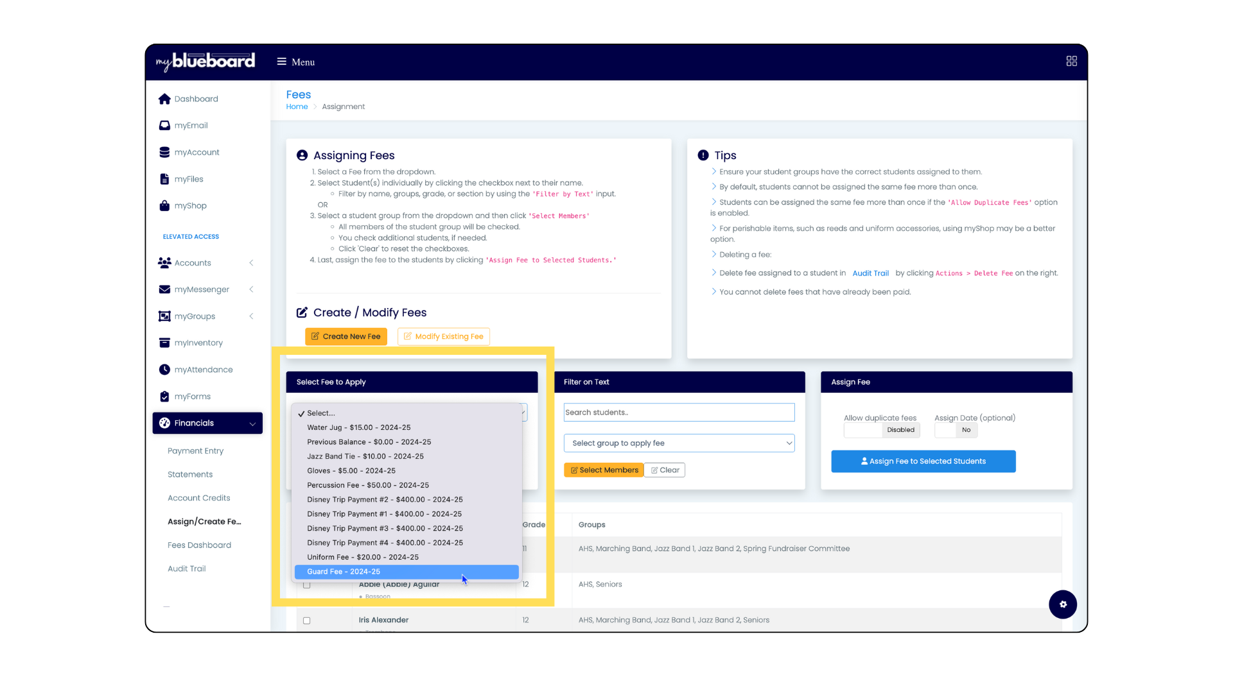The height and width of the screenshot is (693, 1233).
Task: Open the Audit Trail link in Tips
Action: click(870, 273)
